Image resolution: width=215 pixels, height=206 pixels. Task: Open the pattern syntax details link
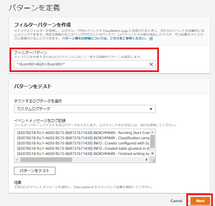(104, 38)
